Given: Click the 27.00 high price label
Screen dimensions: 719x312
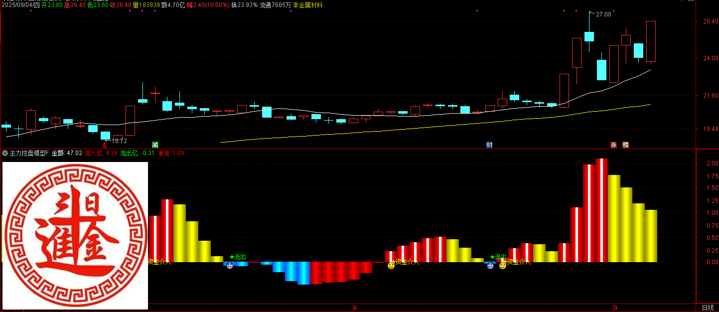Looking at the screenshot, I should tap(603, 14).
